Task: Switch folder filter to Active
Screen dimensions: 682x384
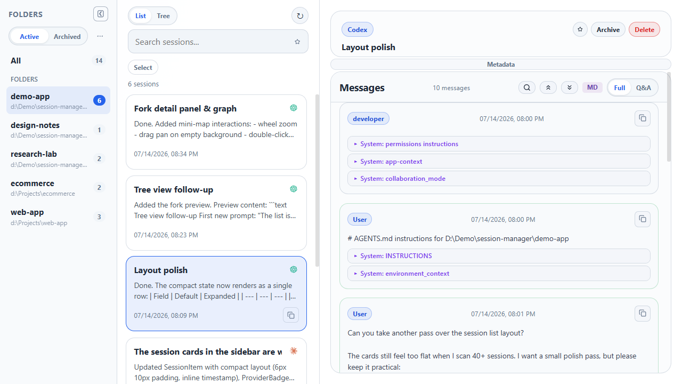Action: coord(29,36)
